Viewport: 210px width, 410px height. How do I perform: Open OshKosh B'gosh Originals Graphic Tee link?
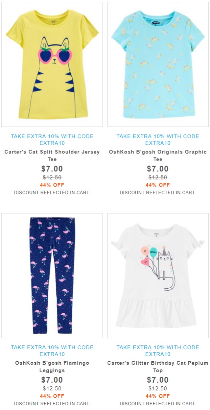[x=158, y=155]
